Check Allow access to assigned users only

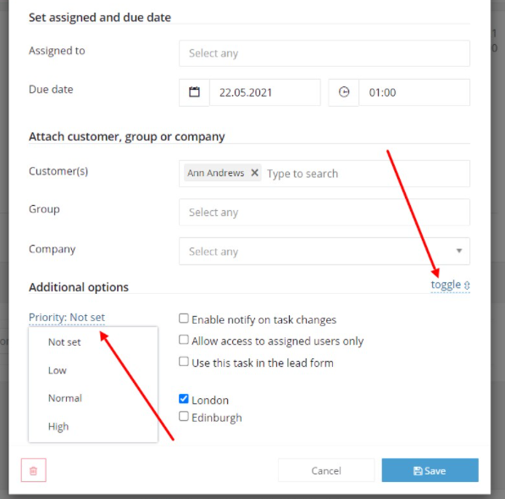coord(184,340)
